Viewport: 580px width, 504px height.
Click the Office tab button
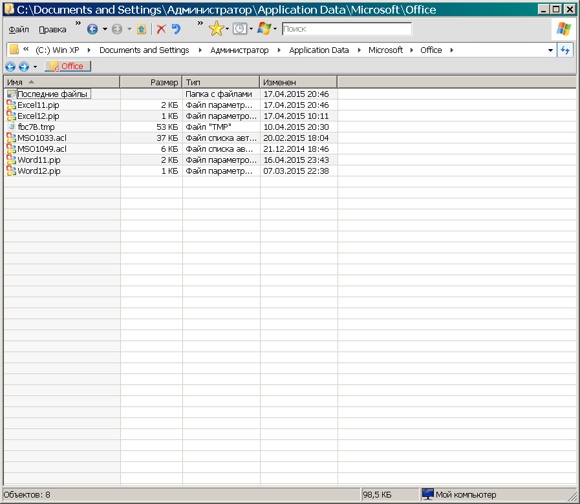68,67
